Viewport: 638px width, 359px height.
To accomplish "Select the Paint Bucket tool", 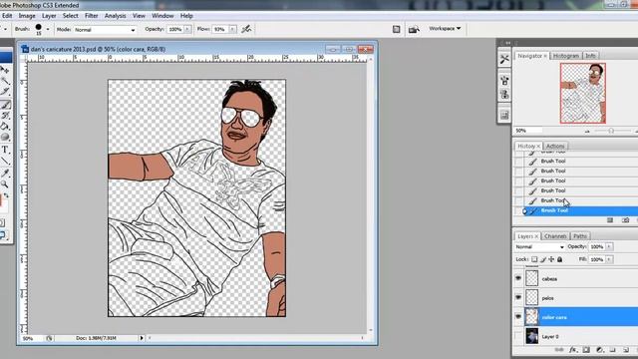I will pos(4,127).
